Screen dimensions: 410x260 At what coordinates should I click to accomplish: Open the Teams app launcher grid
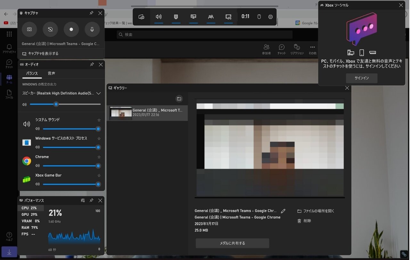[9, 34]
